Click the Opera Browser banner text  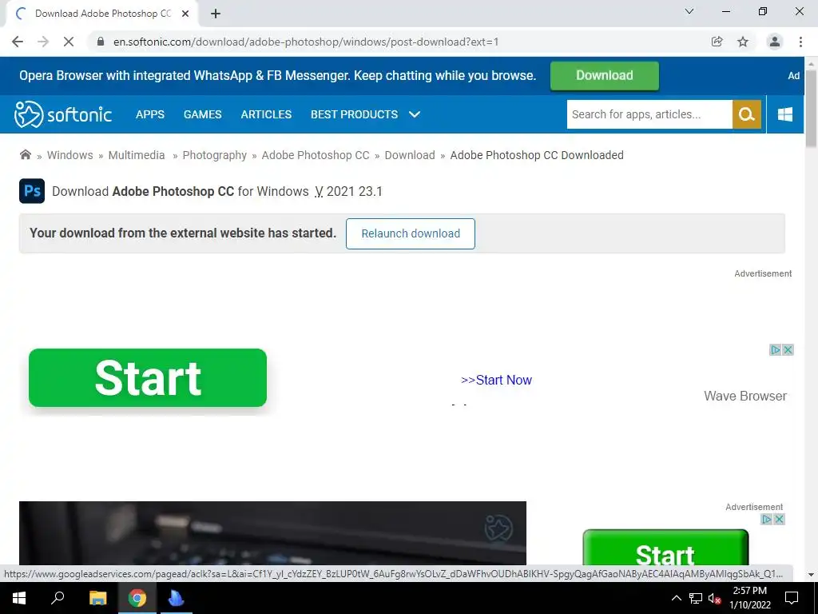tap(277, 76)
